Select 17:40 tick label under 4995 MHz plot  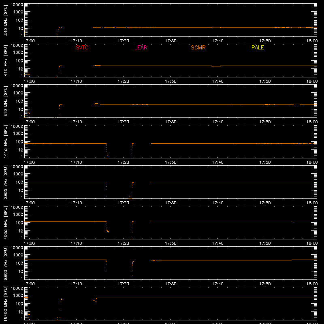point(218,243)
